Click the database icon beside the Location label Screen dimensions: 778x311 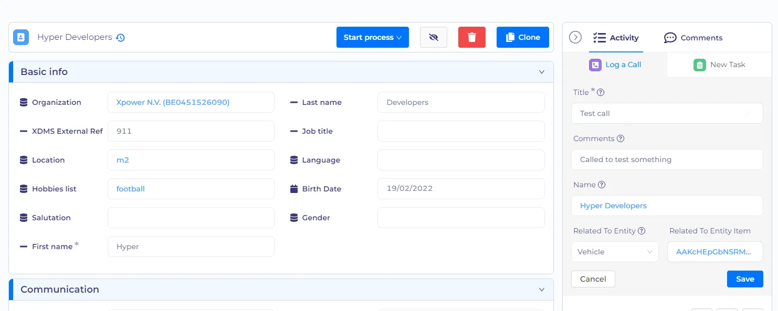[x=24, y=160]
